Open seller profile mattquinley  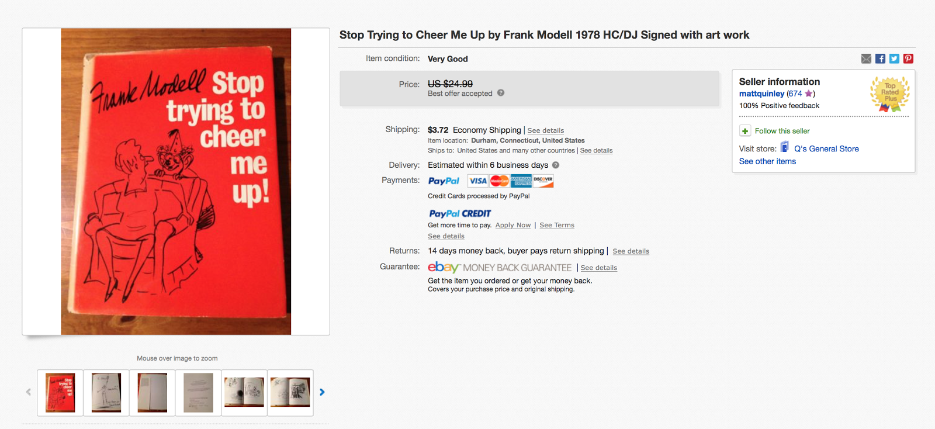(x=761, y=94)
